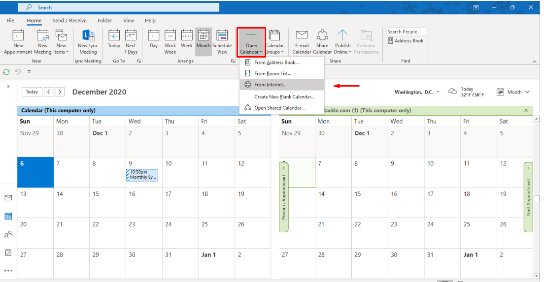Click scroll-down arrow on calendar scrollbar
Image resolution: width=544 pixels, height=282 pixels.
537,276
